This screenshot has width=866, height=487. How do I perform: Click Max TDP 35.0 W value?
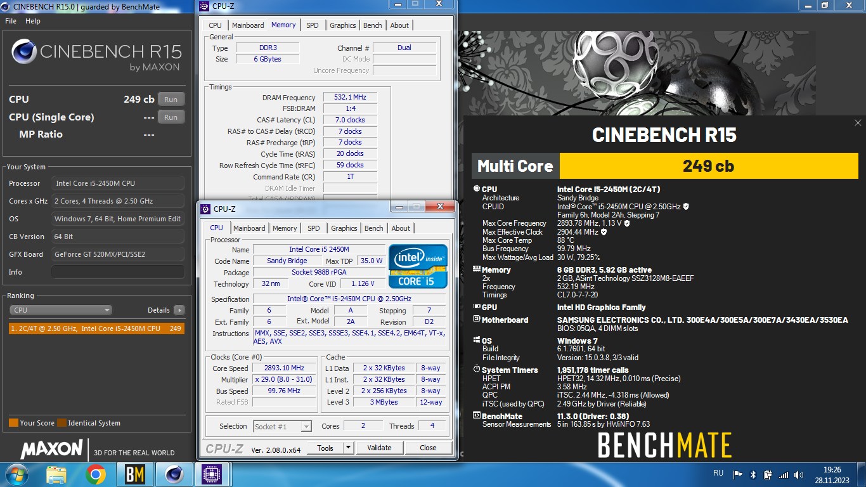(x=372, y=261)
